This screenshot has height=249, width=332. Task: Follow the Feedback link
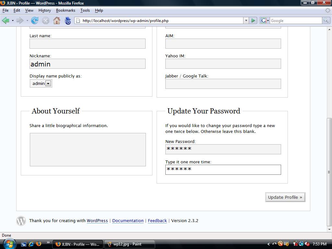(x=157, y=221)
